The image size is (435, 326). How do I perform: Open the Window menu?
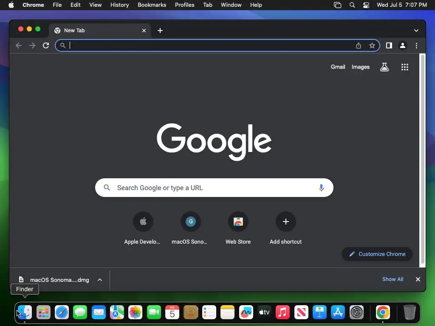(231, 5)
